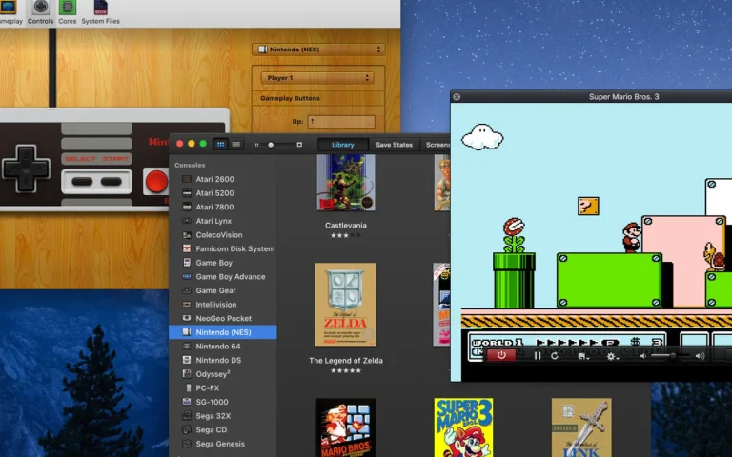Switch library to list view
The width and height of the screenshot is (732, 457).
pos(236,145)
